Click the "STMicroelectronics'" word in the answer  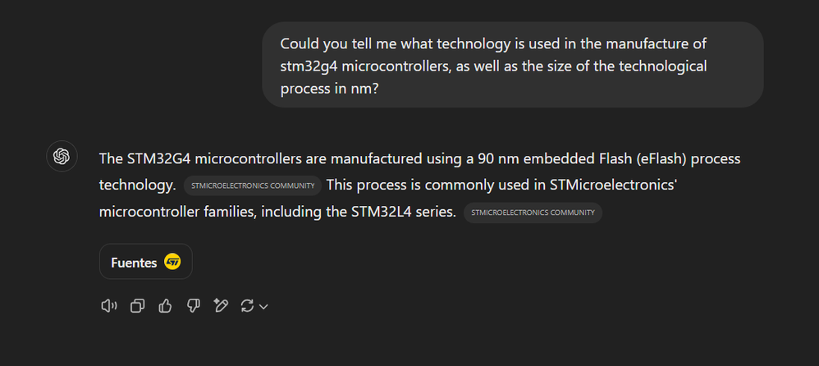tap(614, 185)
